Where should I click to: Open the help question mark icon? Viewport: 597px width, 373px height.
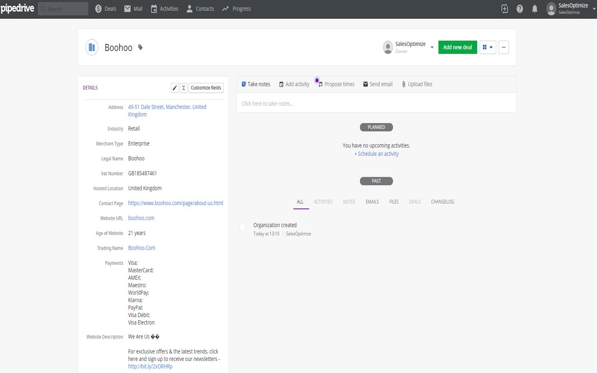point(519,9)
